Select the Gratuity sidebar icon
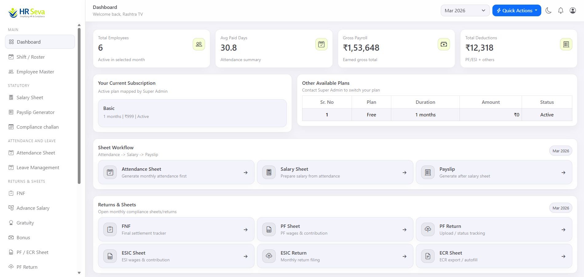584x277 pixels. [x=11, y=223]
